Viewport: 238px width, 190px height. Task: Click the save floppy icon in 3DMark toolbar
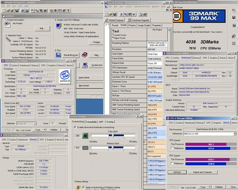tap(17, 11)
